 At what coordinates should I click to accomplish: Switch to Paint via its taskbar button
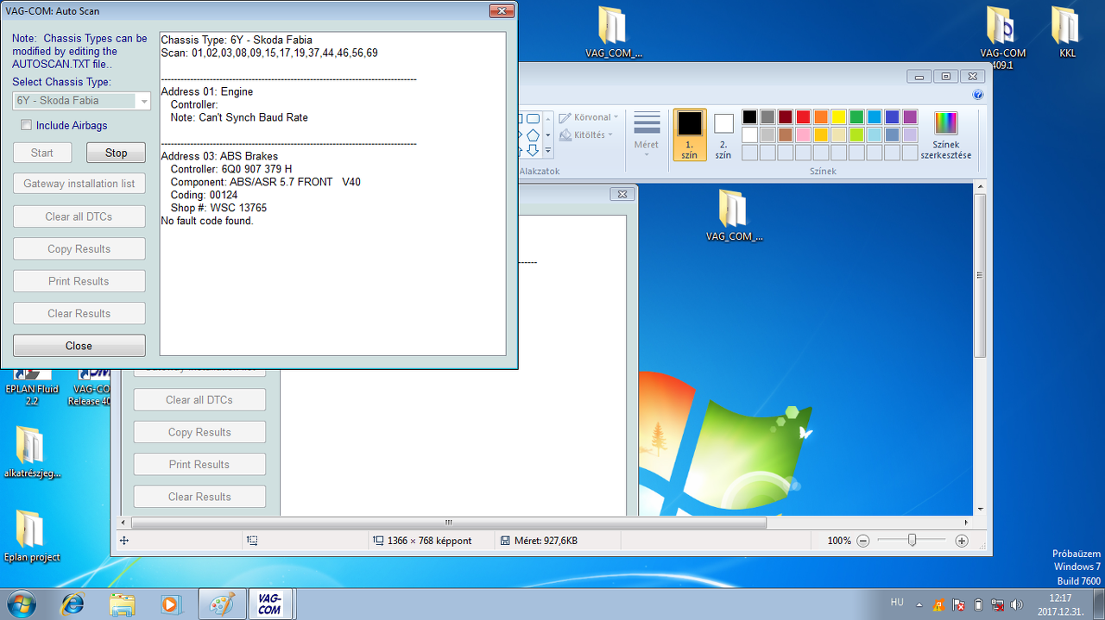click(222, 604)
